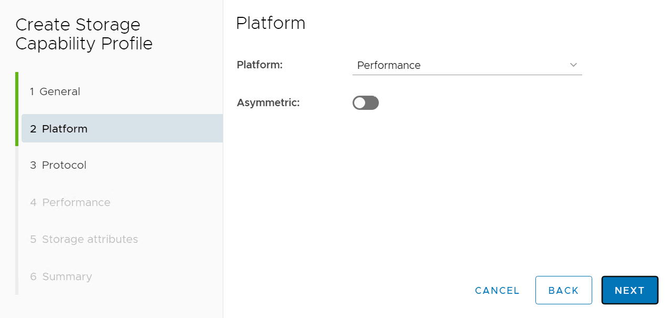The width and height of the screenshot is (671, 318).
Task: Click the grey progress bar beside Summary step
Action: tap(17, 276)
